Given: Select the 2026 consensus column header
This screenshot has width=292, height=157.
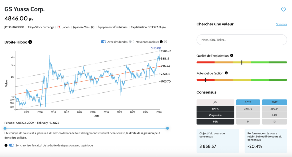Looking at the screenshot, I should point(248,102).
